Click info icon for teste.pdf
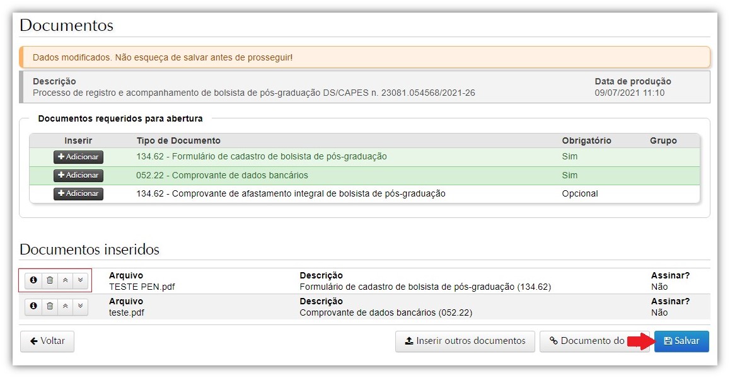 click(33, 306)
